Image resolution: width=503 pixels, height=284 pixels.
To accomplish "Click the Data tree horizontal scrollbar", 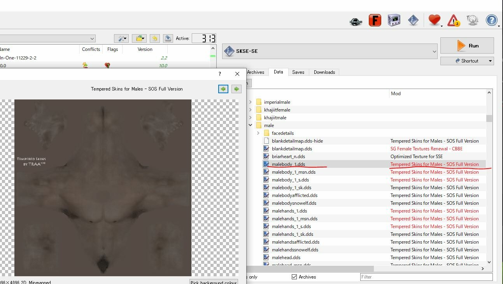I will 309,268.
